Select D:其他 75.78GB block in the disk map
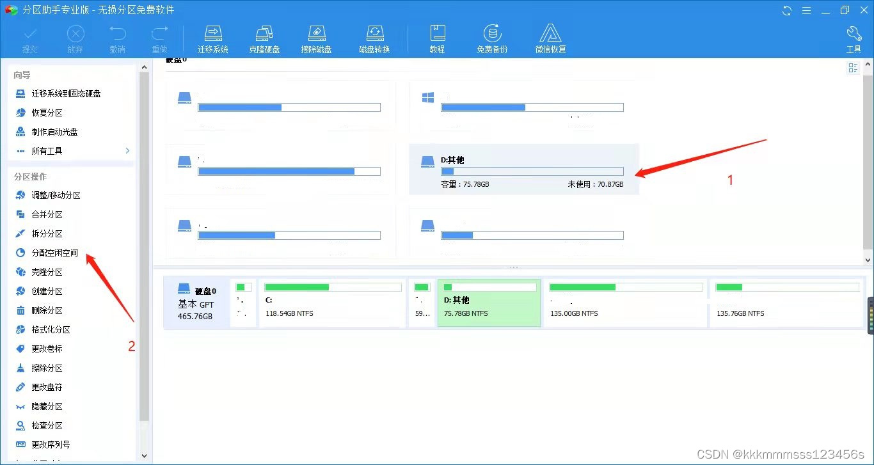This screenshot has height=465, width=874. [489, 303]
